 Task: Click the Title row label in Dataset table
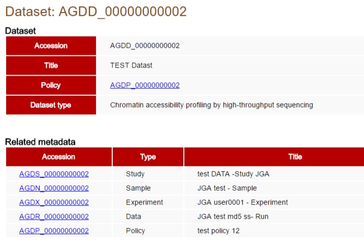[51, 65]
